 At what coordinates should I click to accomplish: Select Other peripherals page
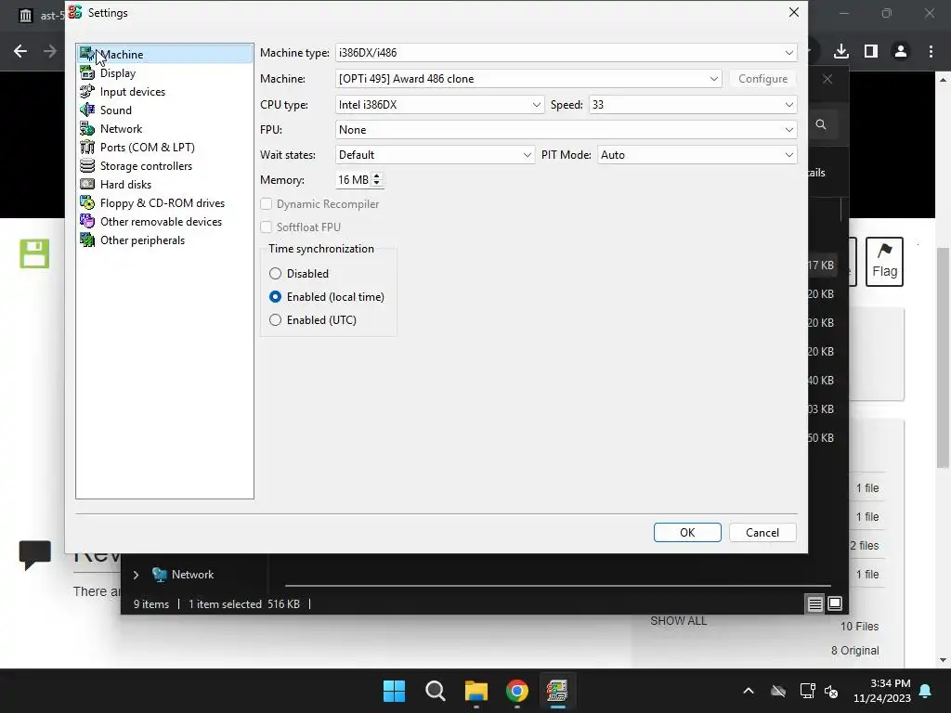(x=142, y=240)
